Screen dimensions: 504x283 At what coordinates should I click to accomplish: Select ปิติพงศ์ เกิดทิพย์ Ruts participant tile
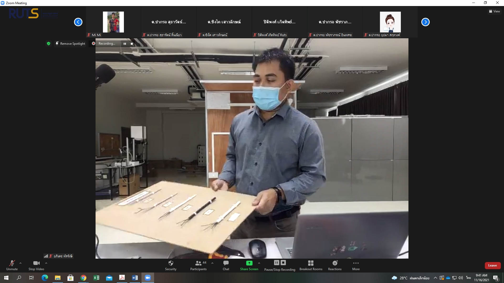[x=280, y=22]
